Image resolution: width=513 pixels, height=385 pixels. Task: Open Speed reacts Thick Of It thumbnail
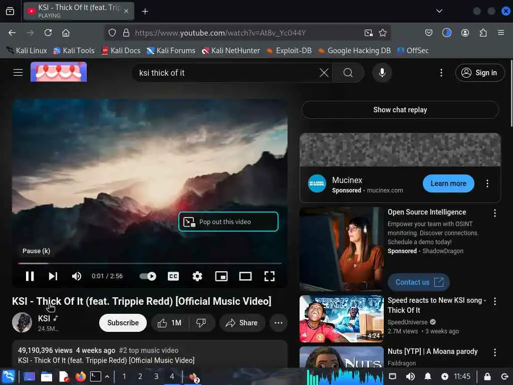[x=342, y=319]
